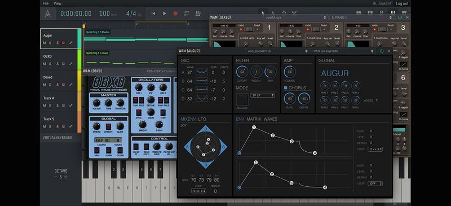Screen dimensions: 451x206
Task: Start playback with the play button
Action: (x=165, y=14)
